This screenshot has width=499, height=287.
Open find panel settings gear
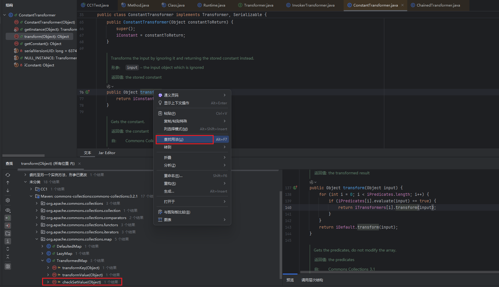(8, 200)
